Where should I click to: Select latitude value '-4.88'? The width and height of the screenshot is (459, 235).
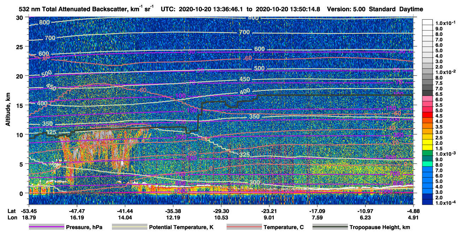click(413, 211)
